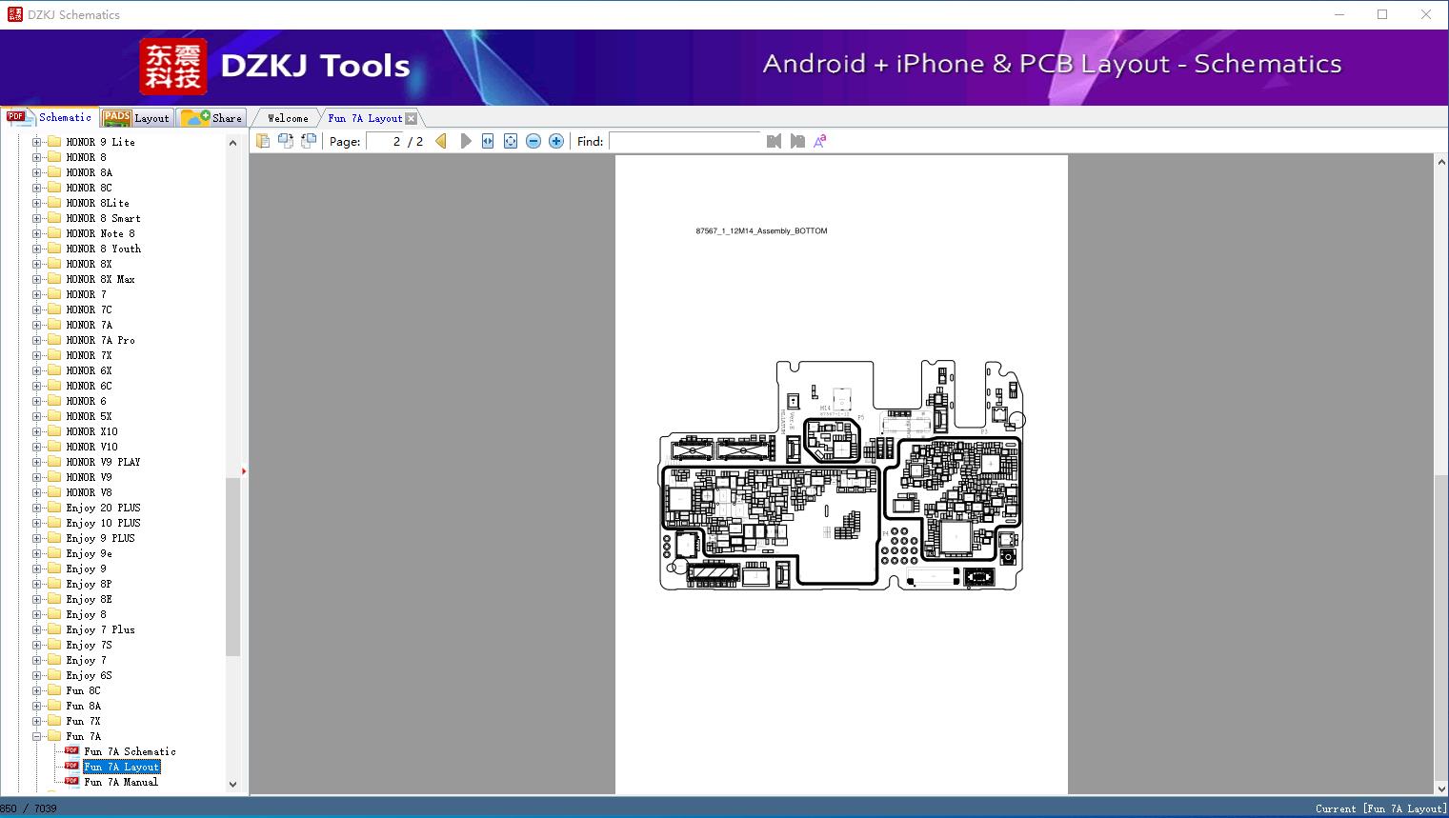Select Enjoy 10 PLUS folder

coord(103,523)
